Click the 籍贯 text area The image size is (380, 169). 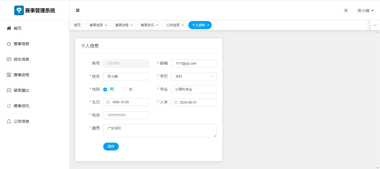(x=160, y=131)
